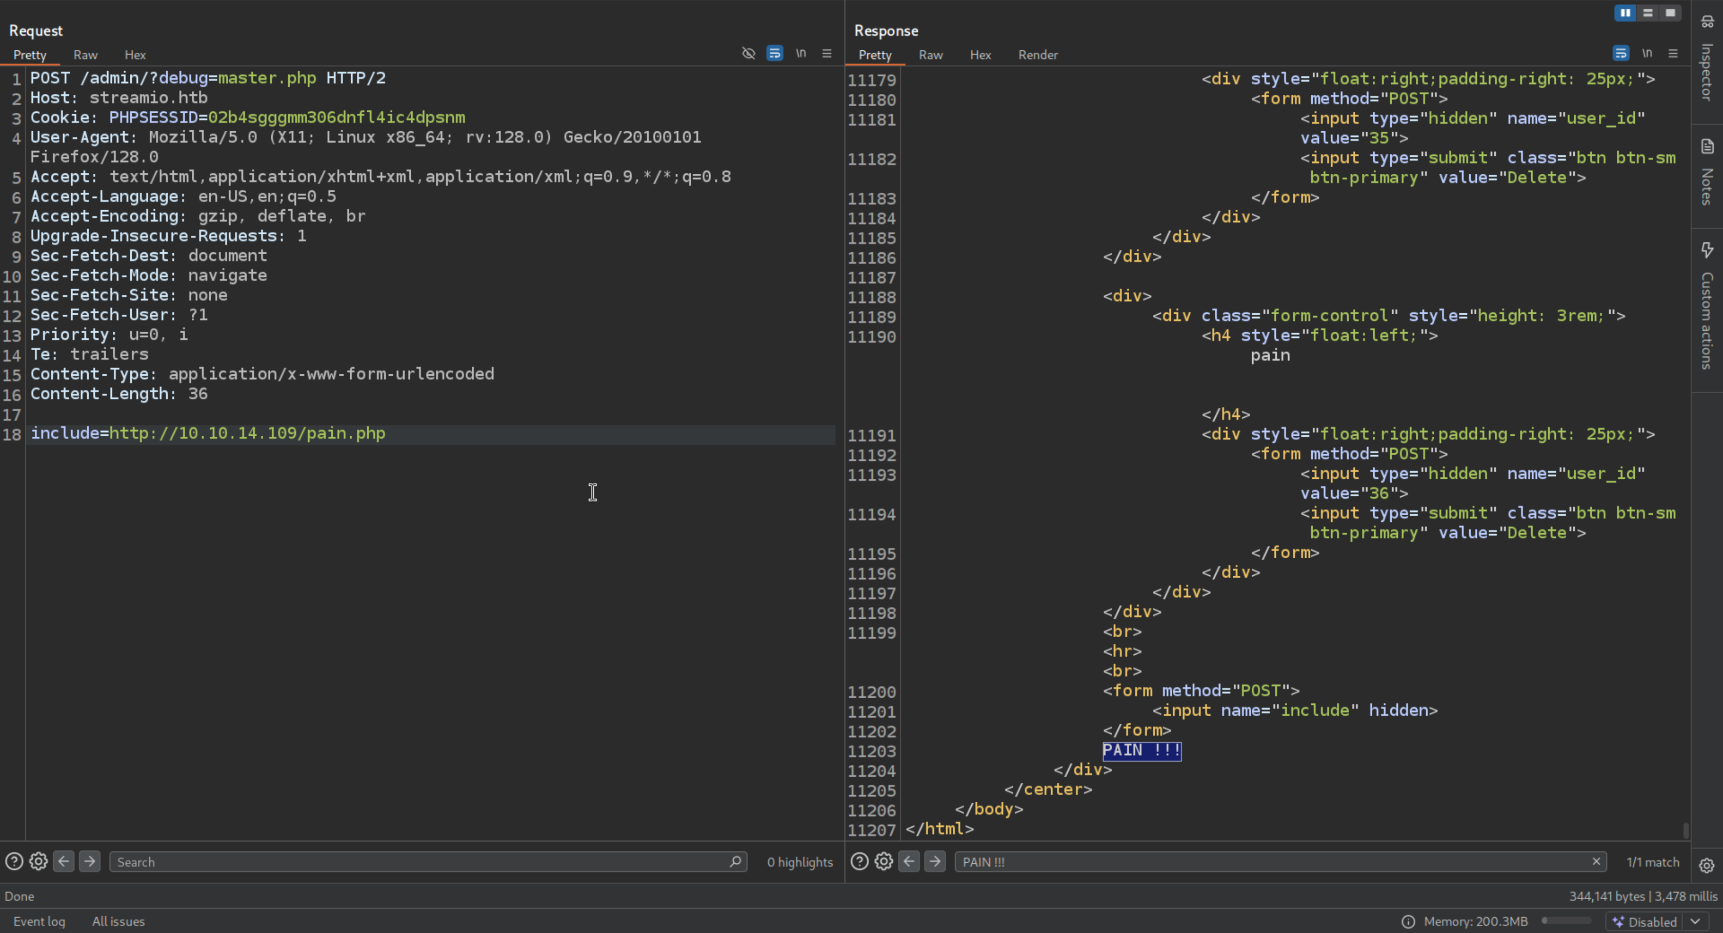Open Response search settings gear
This screenshot has height=933, width=1723.
[884, 861]
